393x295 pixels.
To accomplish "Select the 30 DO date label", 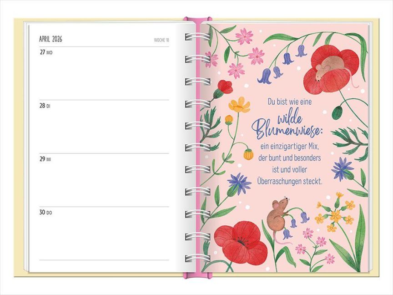I will pyautogui.click(x=46, y=212).
